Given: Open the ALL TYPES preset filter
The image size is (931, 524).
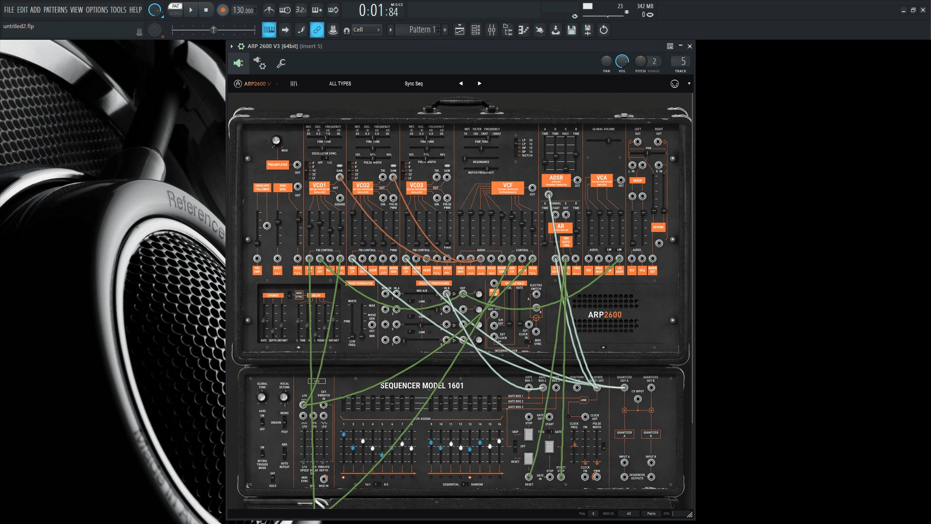Looking at the screenshot, I should coord(340,83).
